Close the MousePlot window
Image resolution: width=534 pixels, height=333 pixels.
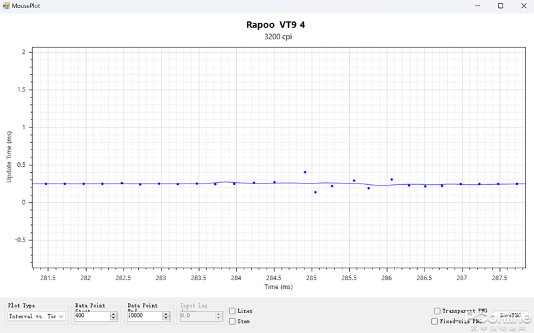523,5
